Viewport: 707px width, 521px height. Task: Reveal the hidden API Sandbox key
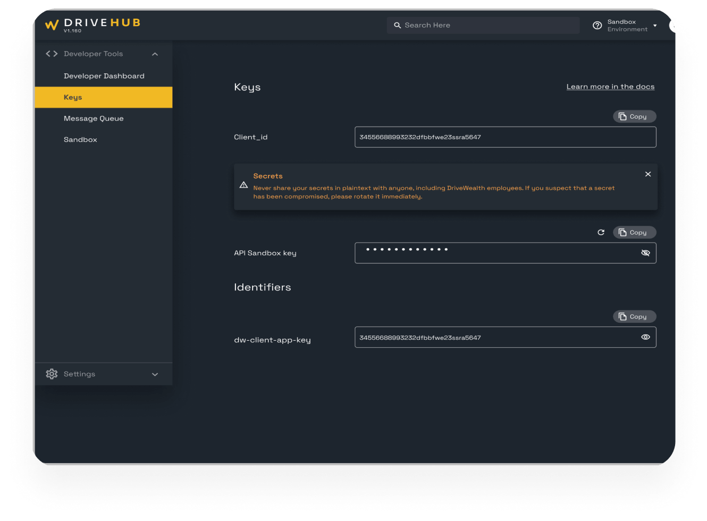click(x=645, y=253)
